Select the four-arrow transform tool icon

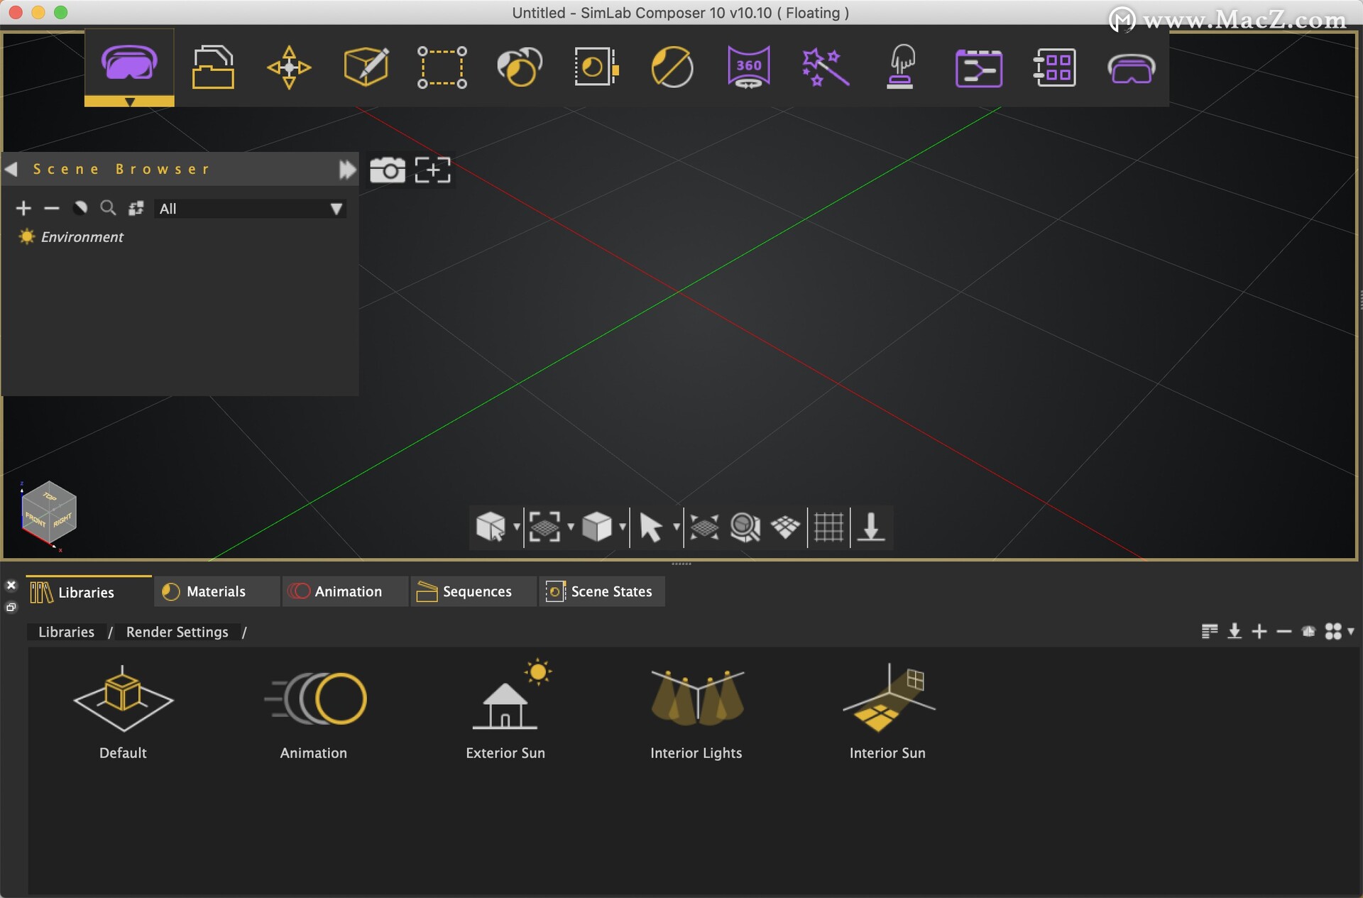(x=289, y=67)
